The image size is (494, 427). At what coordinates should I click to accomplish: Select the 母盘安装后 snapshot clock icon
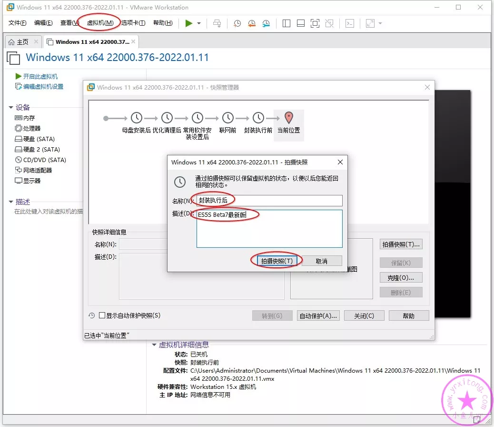(x=136, y=118)
